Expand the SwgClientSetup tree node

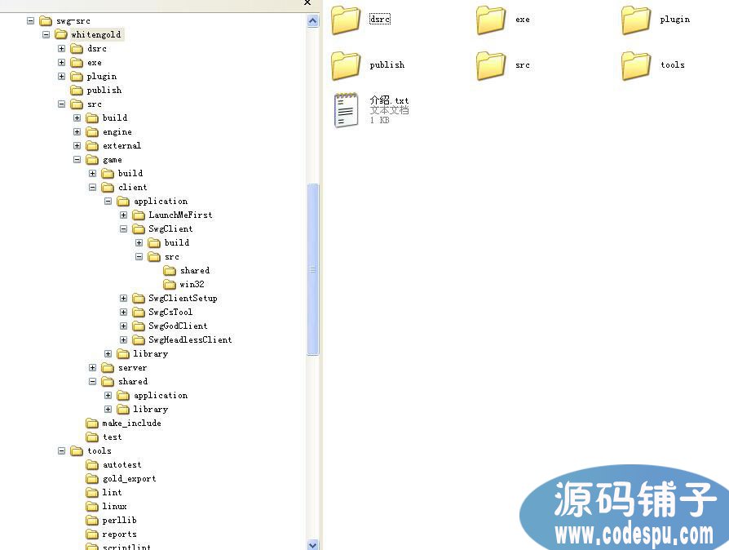click(x=124, y=299)
